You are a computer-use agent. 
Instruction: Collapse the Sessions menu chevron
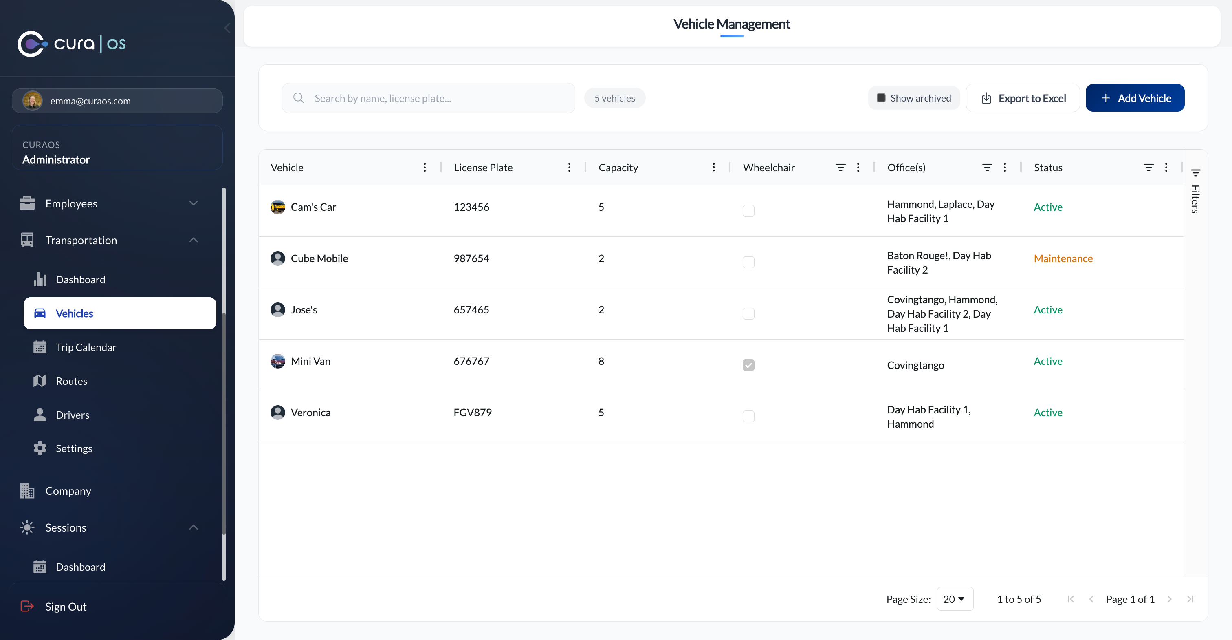(193, 527)
